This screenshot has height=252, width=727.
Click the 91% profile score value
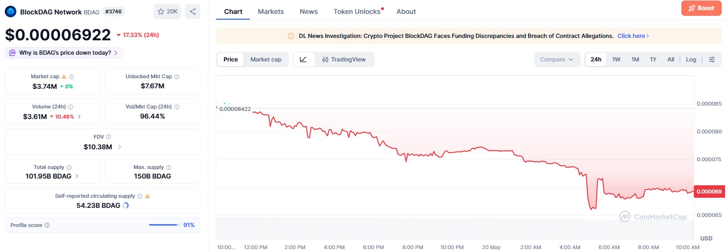click(x=189, y=225)
